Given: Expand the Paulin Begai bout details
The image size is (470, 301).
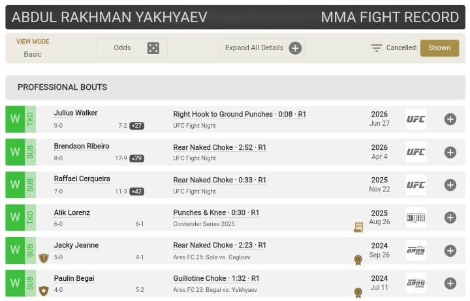Looking at the screenshot, I should pos(450,283).
